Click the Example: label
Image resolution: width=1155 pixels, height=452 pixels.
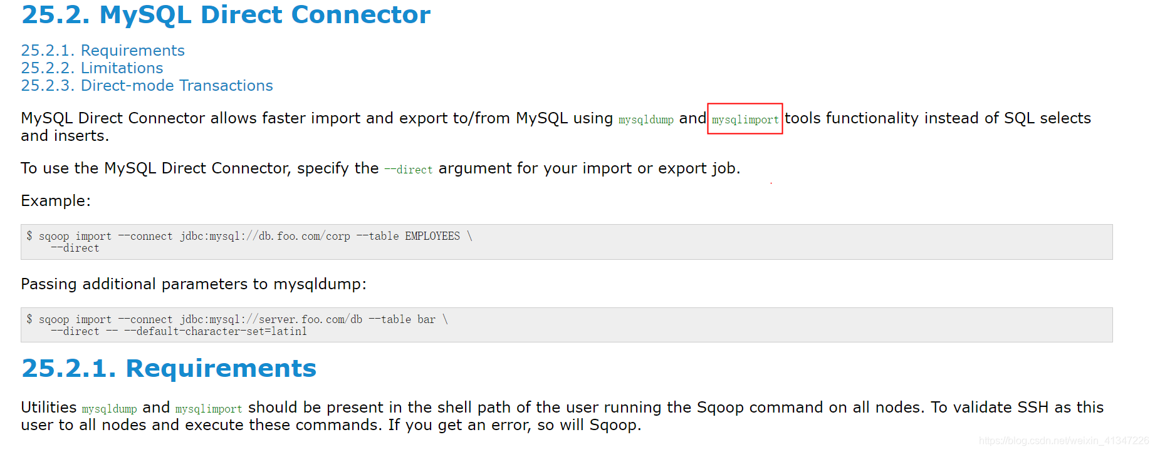click(56, 201)
